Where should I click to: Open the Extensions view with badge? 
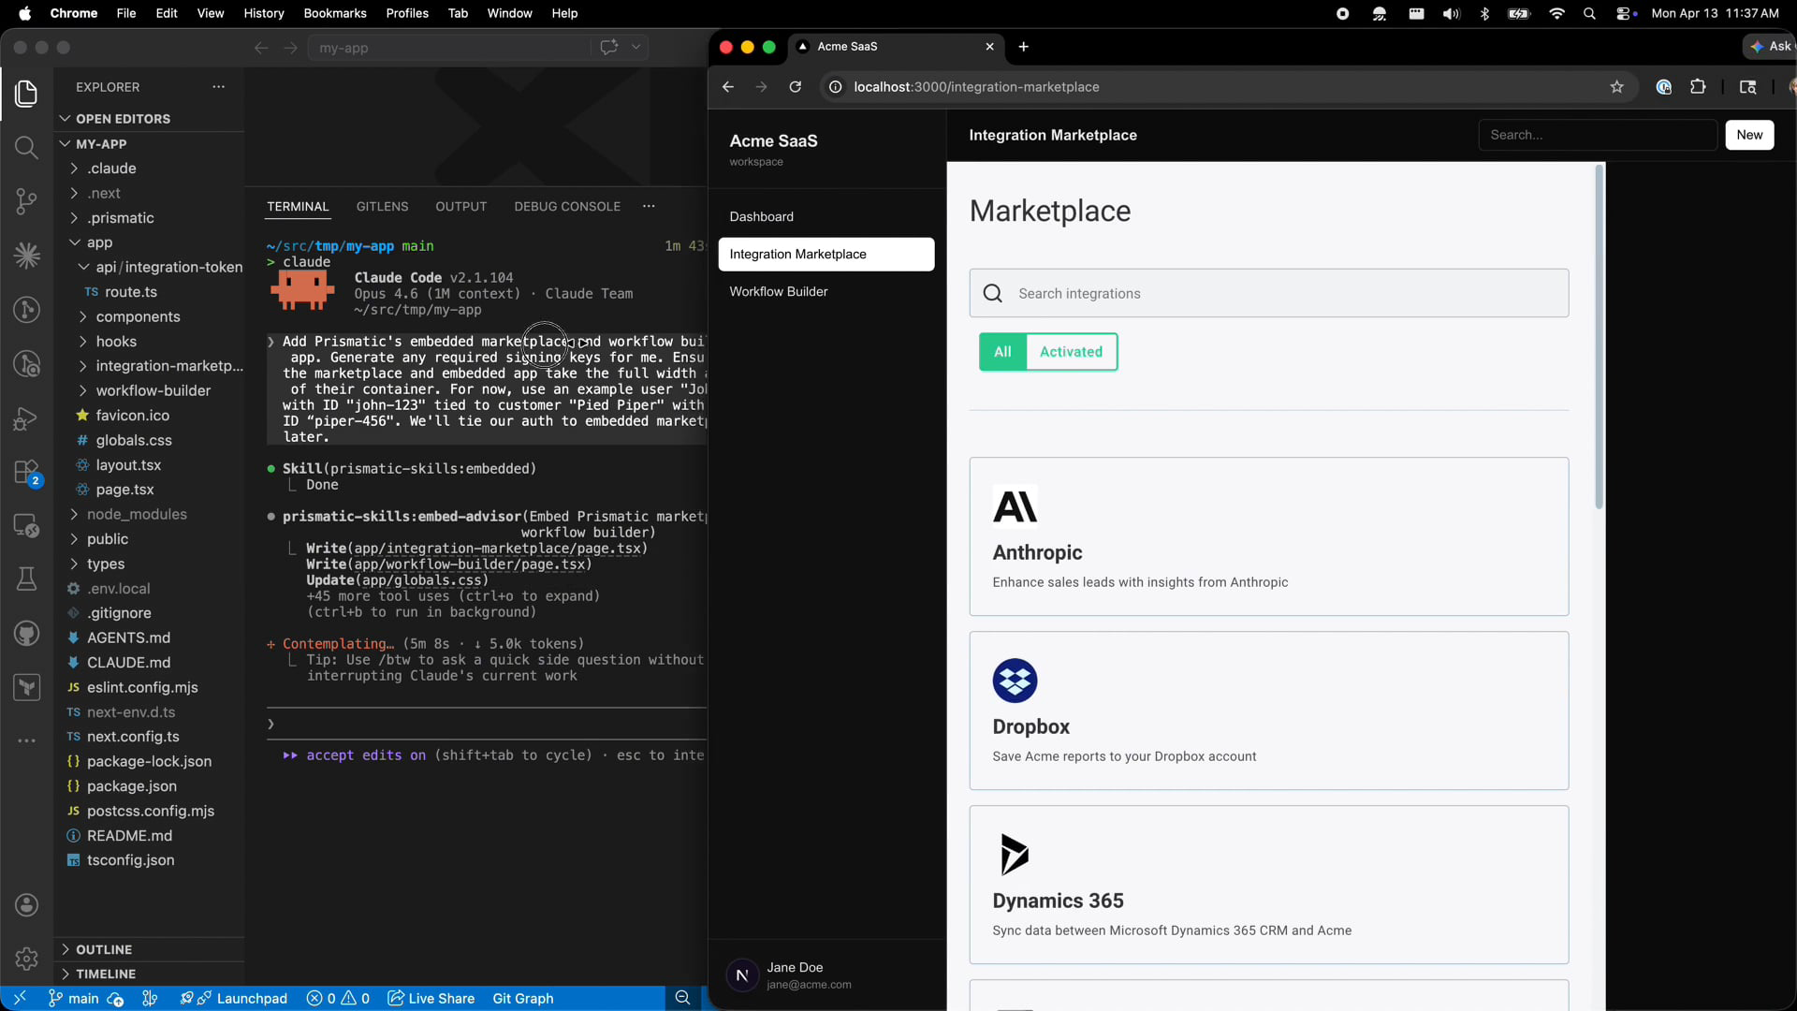(26, 472)
